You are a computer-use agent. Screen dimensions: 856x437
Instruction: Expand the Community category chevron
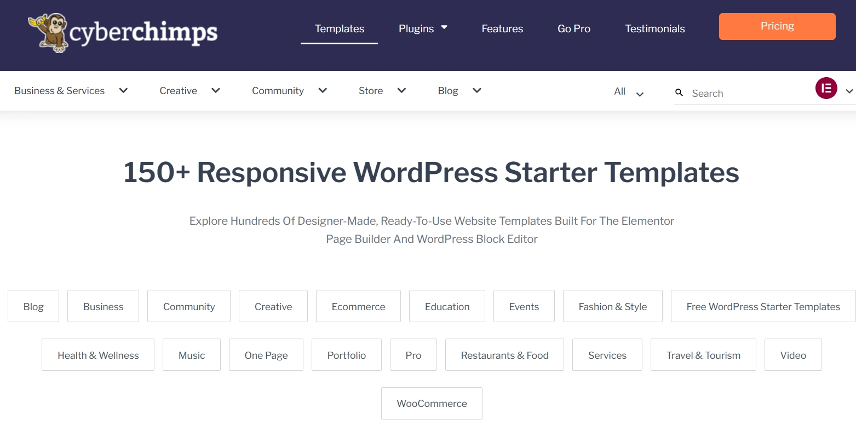[x=323, y=91]
